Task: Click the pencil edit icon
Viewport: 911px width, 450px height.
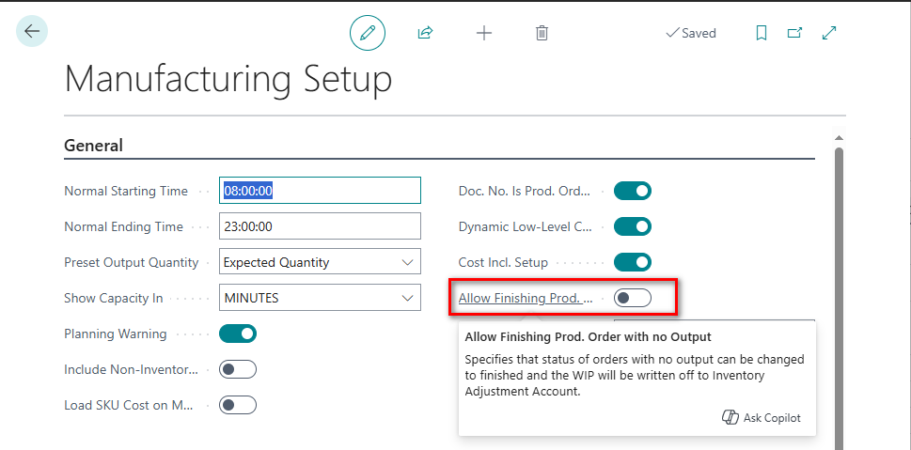Action: pos(368,33)
